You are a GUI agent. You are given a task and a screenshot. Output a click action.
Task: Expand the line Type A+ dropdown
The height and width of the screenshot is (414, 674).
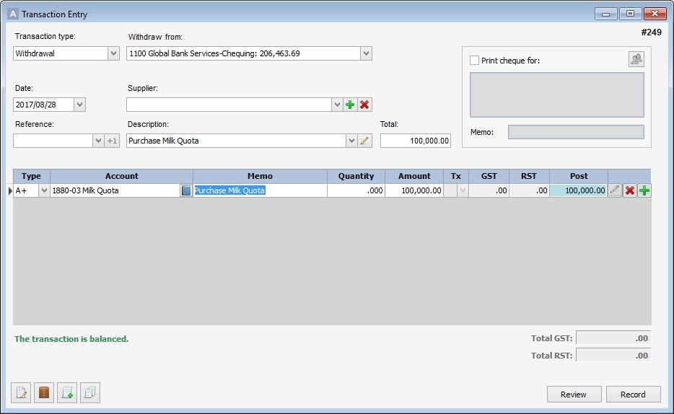coord(44,190)
